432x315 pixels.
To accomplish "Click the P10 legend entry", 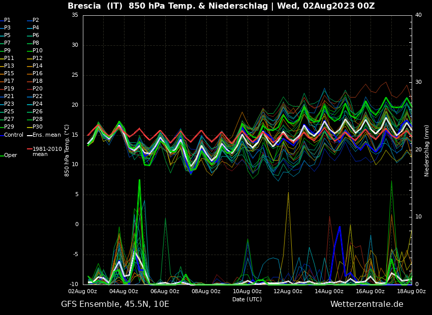I will tap(35, 51).
